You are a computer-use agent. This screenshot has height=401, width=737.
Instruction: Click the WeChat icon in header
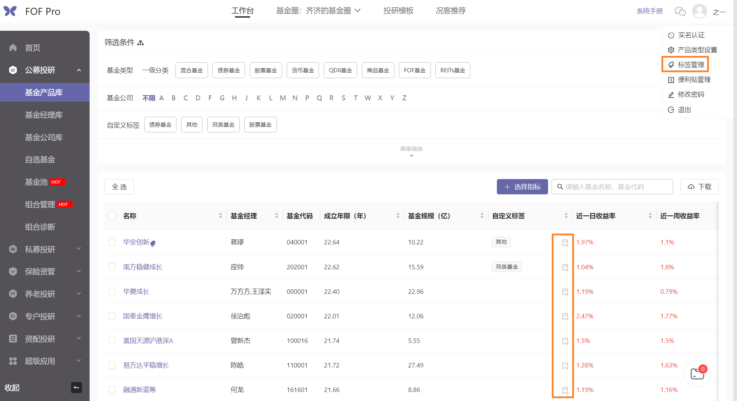pos(680,11)
